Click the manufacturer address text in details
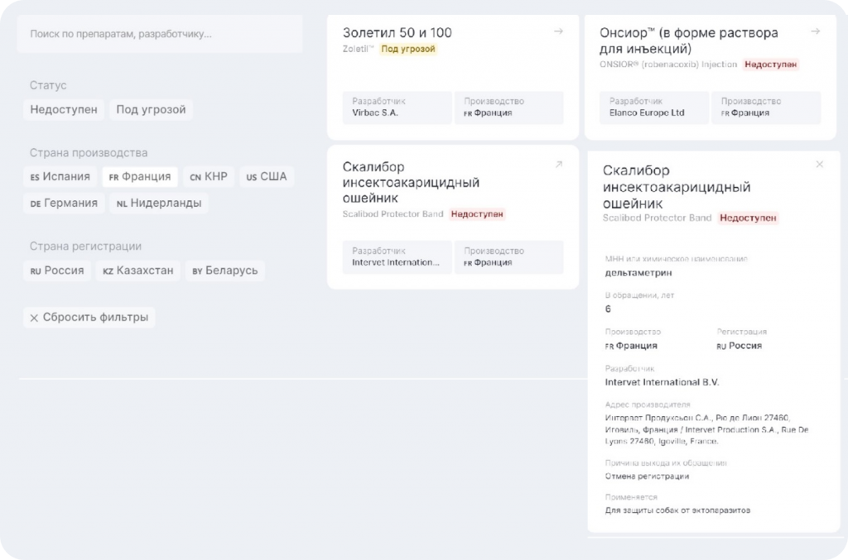The height and width of the screenshot is (560, 848). [x=706, y=430]
